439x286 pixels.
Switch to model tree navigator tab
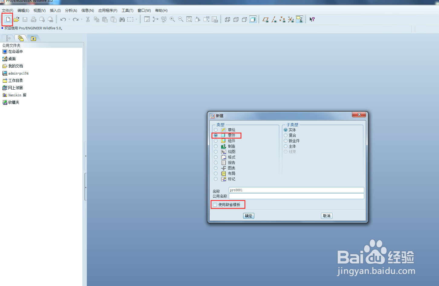pyautogui.click(x=8, y=38)
